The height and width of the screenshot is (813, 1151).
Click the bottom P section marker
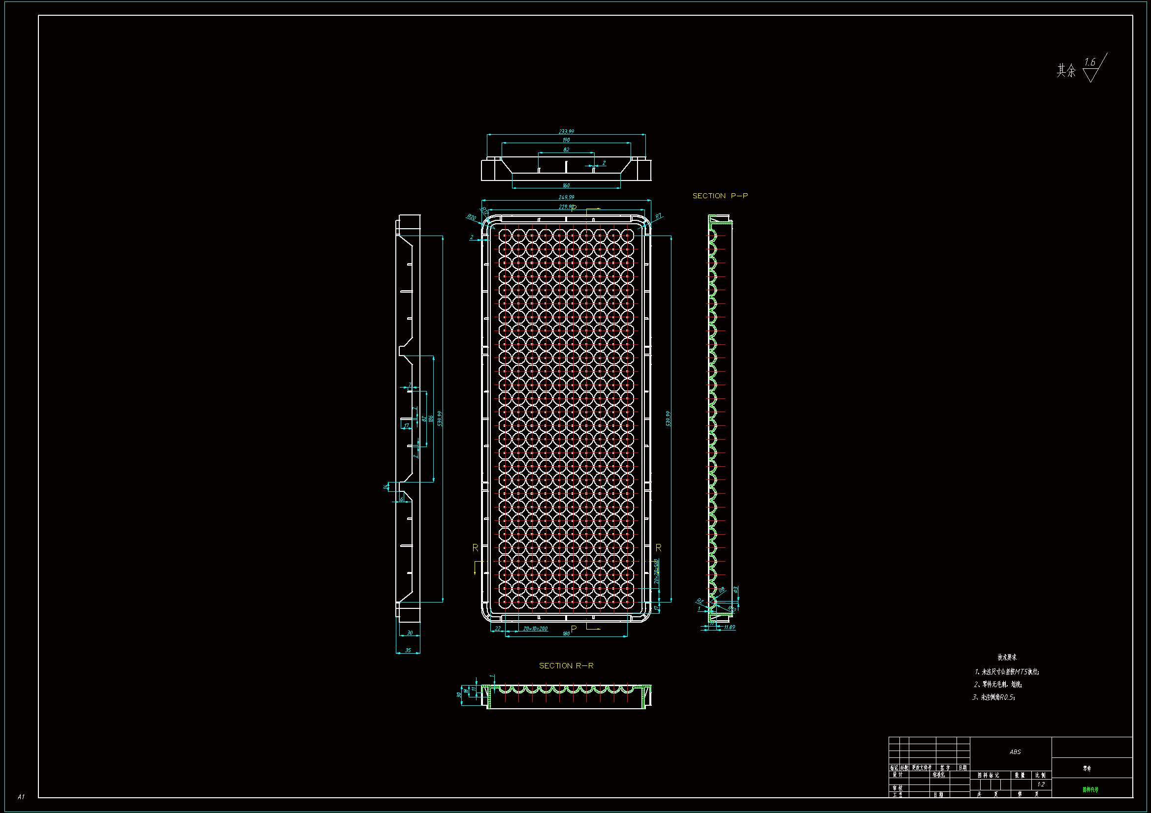point(574,629)
